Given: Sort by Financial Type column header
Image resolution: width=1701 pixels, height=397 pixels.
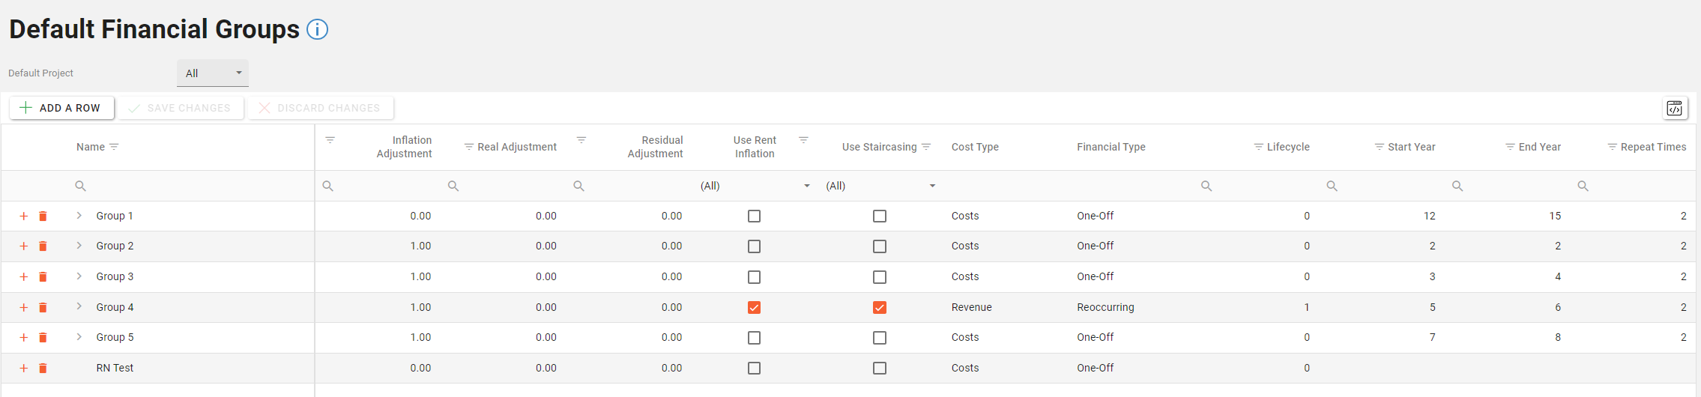Looking at the screenshot, I should (x=1111, y=147).
